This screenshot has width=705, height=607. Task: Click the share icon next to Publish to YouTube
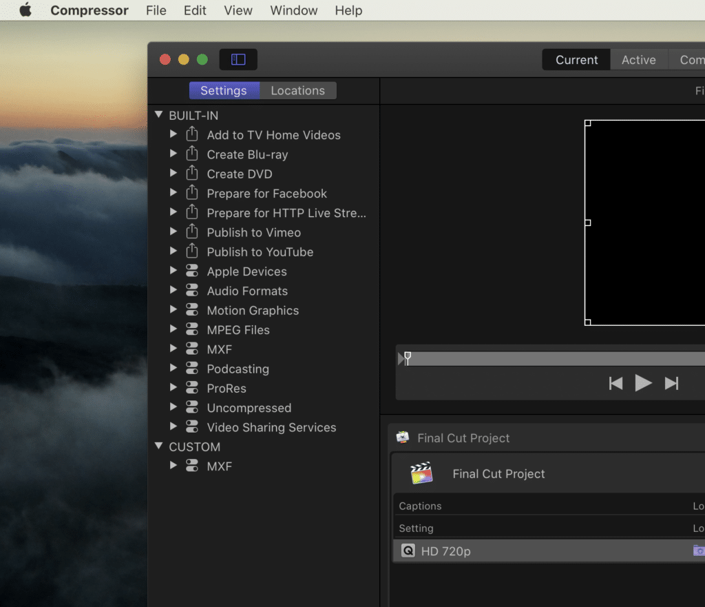(x=191, y=251)
